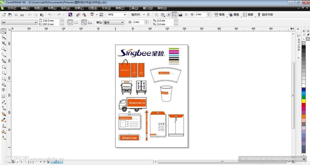Click the 插件升级 button
The height and width of the screenshot is (165, 310).
(x=265, y=15)
